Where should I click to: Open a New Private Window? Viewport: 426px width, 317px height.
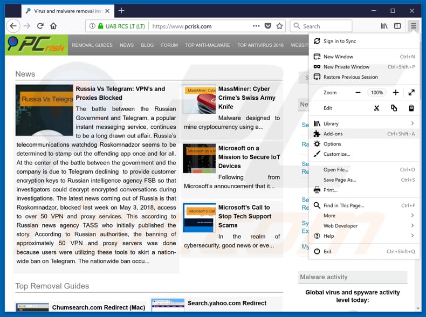pyautogui.click(x=364, y=67)
